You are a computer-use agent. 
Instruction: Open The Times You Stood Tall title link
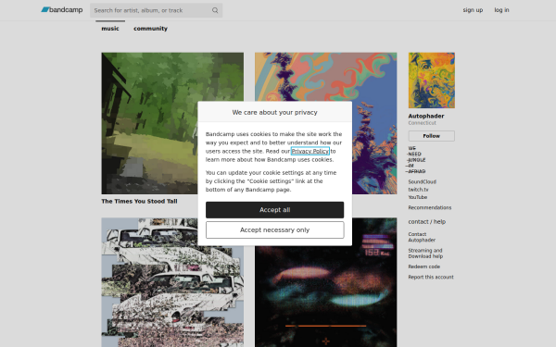tap(139, 201)
